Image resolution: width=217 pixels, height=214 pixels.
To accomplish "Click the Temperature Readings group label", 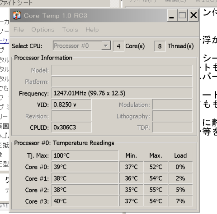I will 64,143.
